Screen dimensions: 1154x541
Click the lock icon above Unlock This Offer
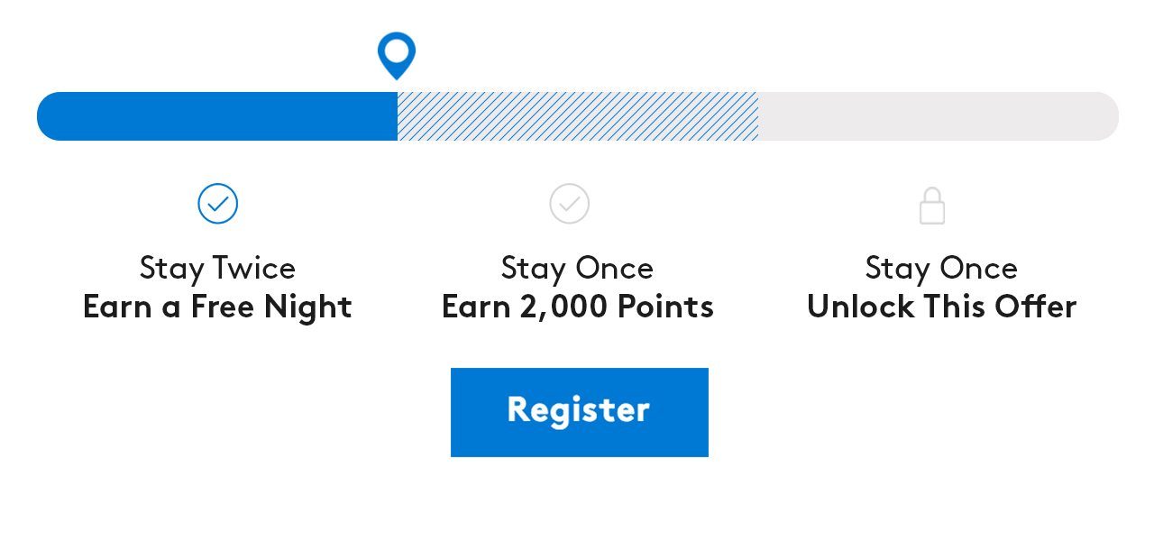click(x=931, y=206)
